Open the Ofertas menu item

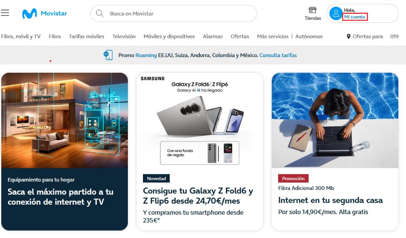[x=240, y=37]
